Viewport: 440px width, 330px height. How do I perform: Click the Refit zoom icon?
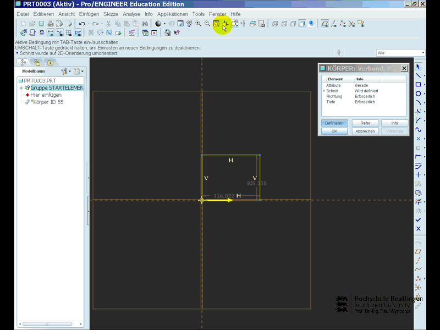pyautogui.click(x=216, y=24)
